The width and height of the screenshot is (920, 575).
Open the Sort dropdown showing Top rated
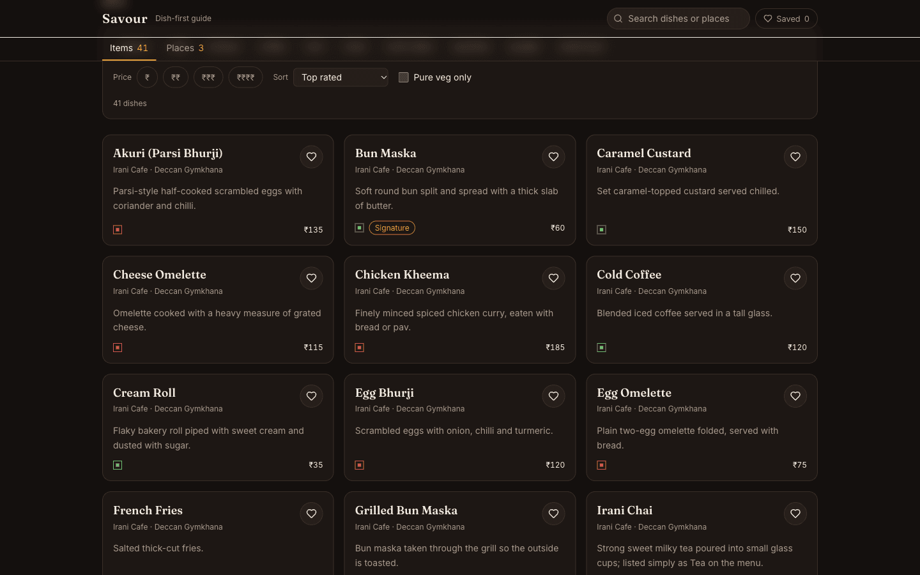point(341,77)
